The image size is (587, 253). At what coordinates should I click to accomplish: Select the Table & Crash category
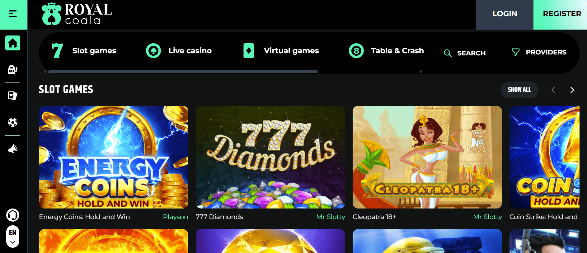tap(386, 51)
